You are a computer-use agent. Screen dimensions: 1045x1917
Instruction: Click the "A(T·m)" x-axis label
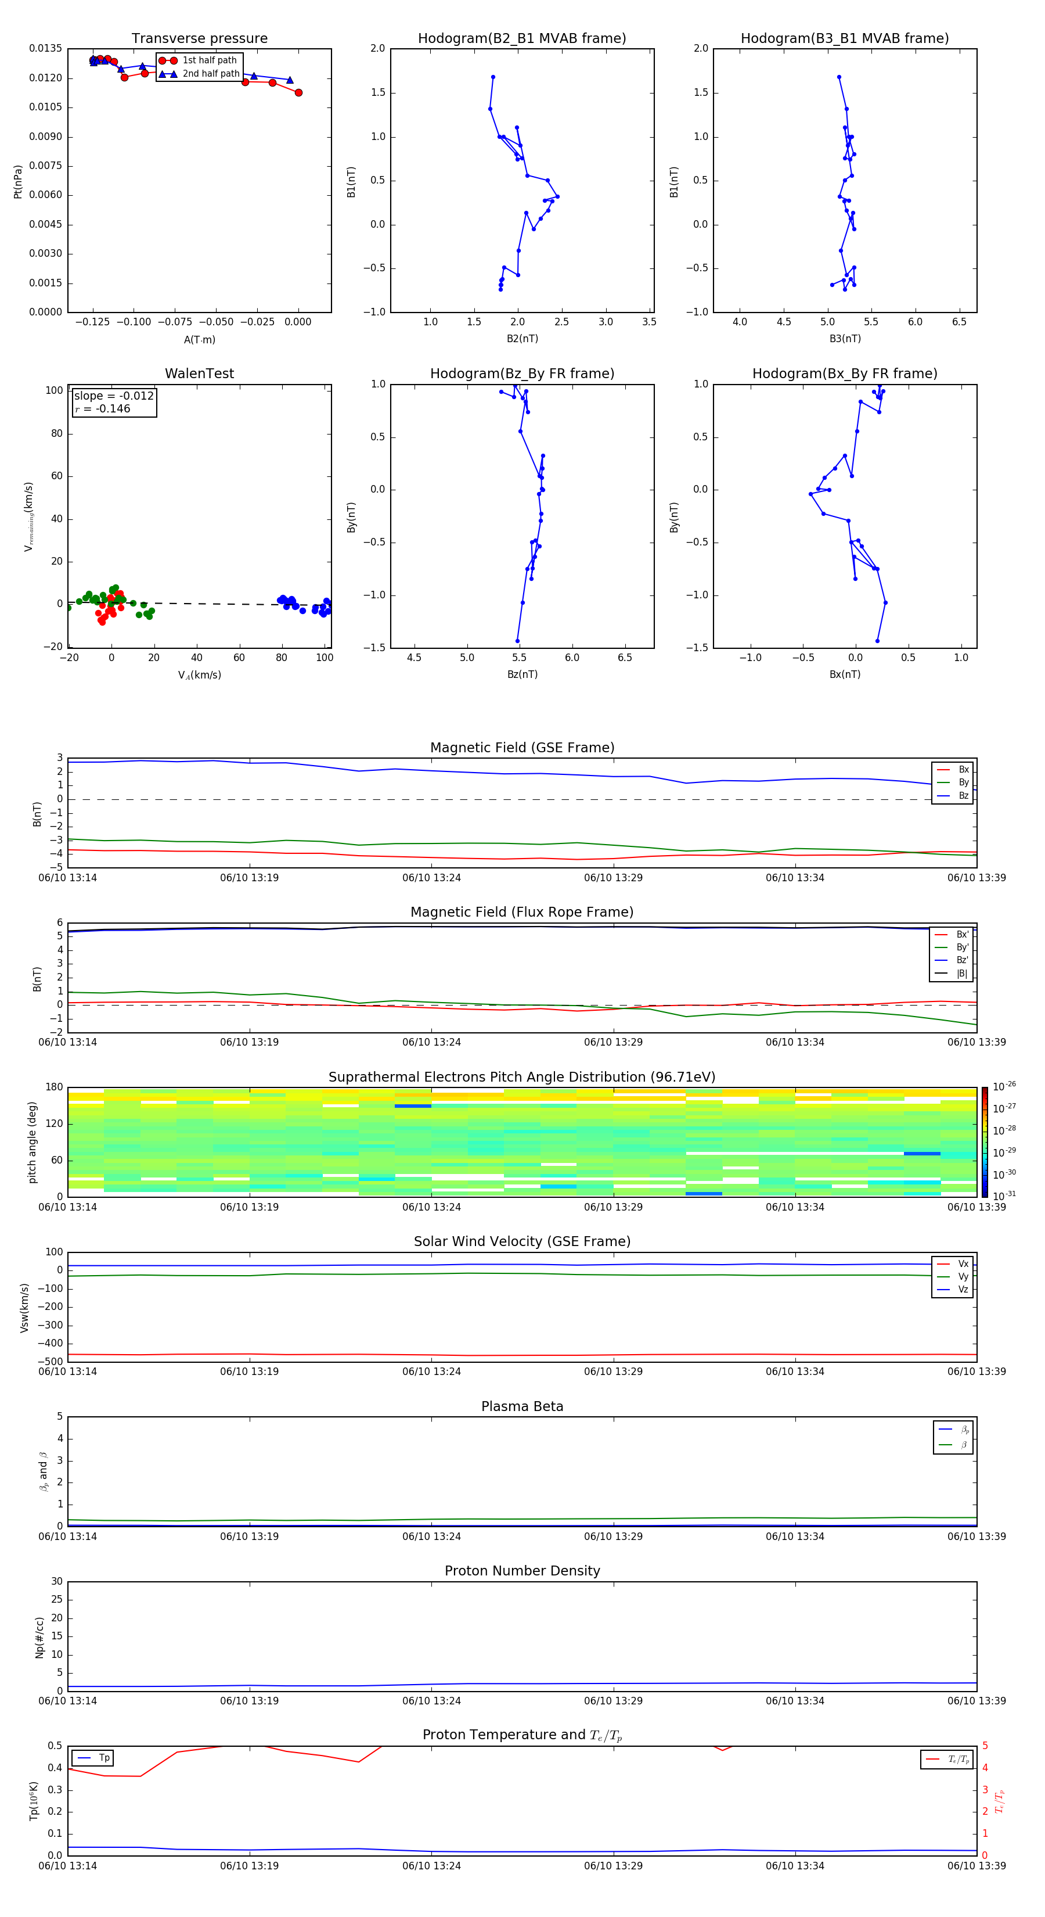[x=199, y=340]
